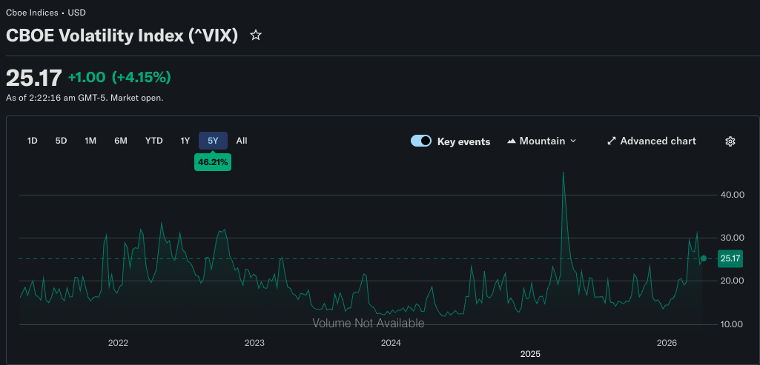Screen dimensions: 760x365
Task: Click the expand arrows icon beside Advanced chart
Action: pos(612,141)
